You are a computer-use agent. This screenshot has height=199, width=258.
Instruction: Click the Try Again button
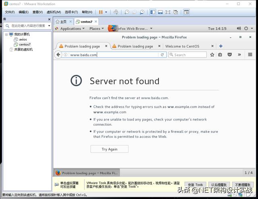109,149
